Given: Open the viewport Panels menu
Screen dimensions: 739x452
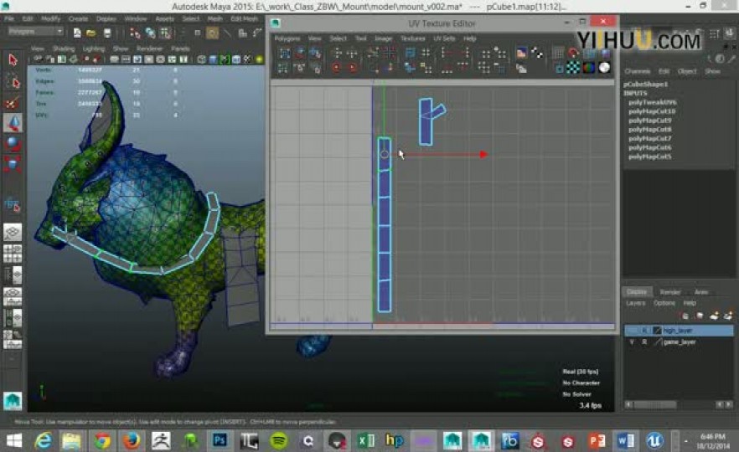Looking at the screenshot, I should coord(180,49).
